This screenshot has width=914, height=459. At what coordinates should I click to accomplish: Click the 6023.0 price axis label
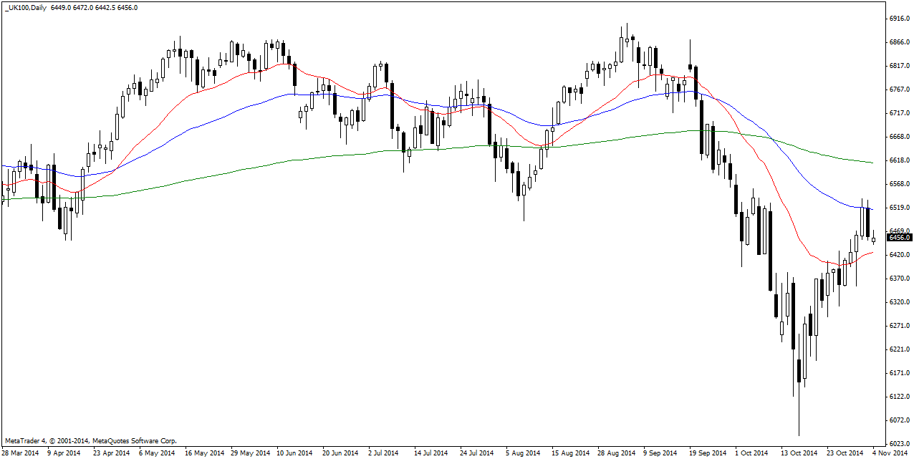pos(898,443)
